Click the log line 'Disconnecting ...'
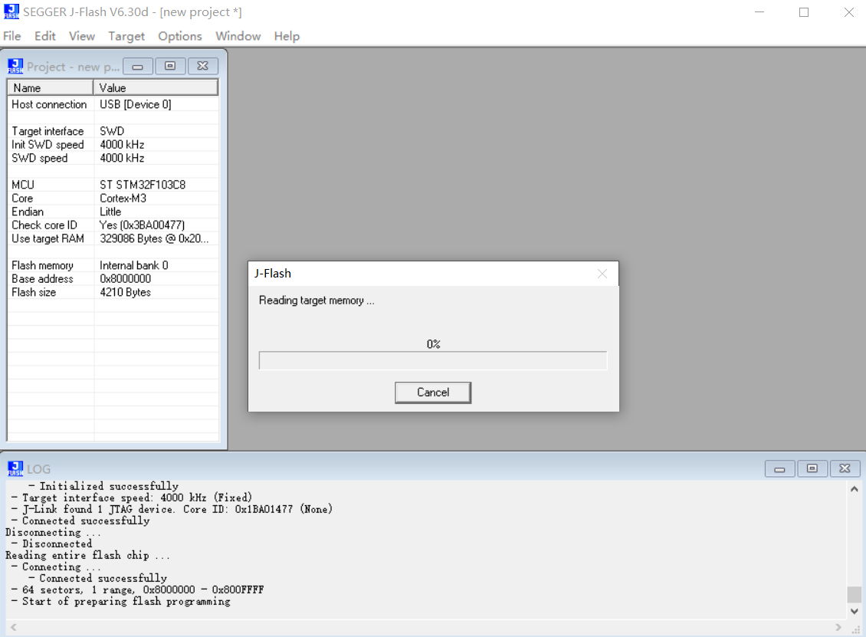 pos(53,532)
